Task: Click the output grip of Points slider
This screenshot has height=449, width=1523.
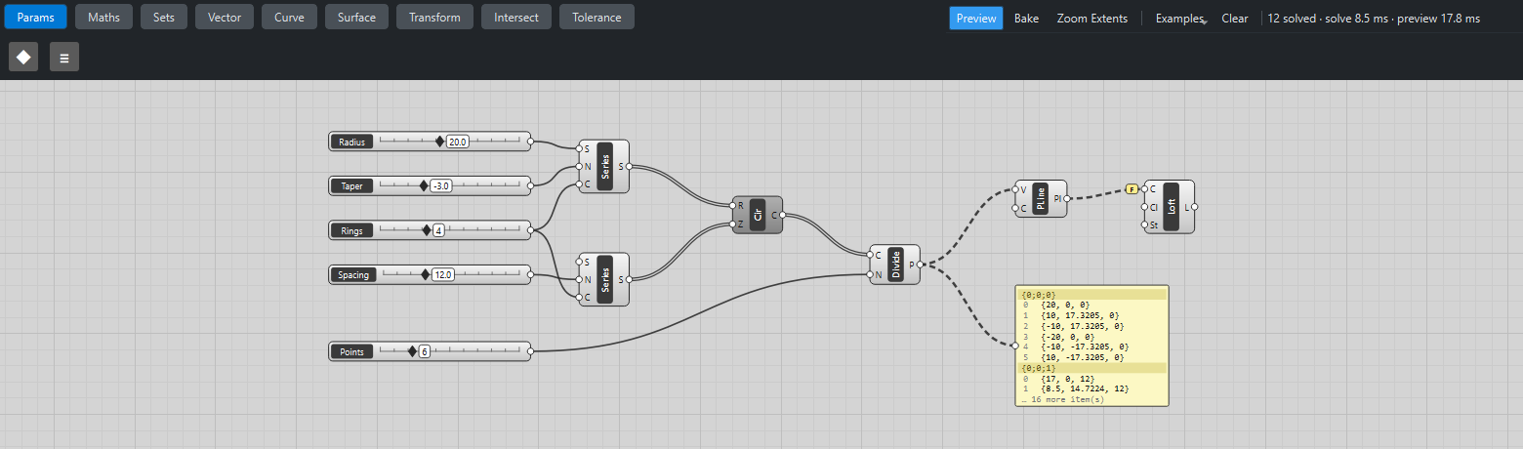Action: tap(530, 351)
